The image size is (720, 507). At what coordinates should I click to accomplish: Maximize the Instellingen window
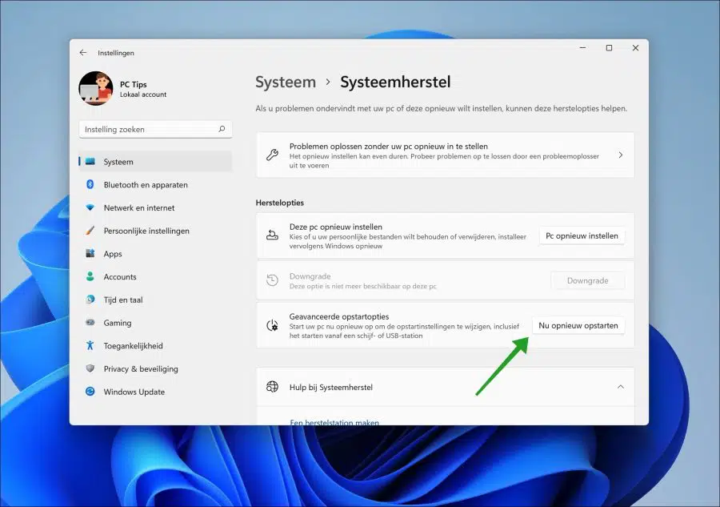609,48
